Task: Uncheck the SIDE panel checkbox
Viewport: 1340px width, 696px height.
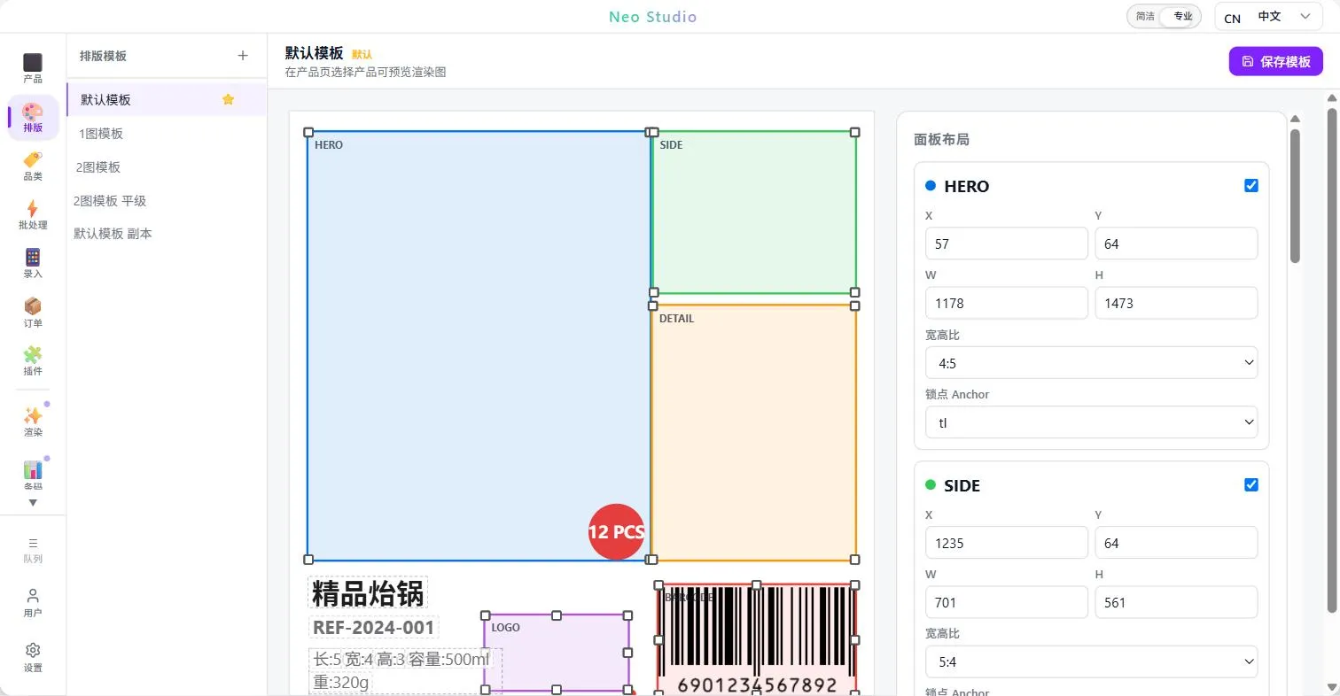Action: pos(1251,484)
